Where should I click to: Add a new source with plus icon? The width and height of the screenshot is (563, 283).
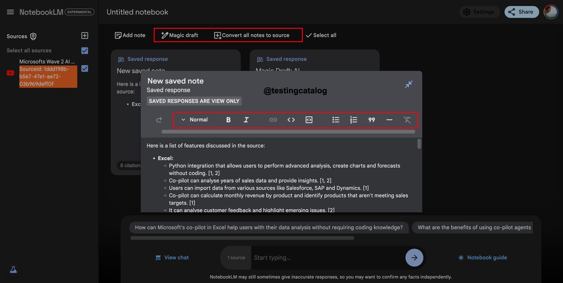tap(85, 36)
